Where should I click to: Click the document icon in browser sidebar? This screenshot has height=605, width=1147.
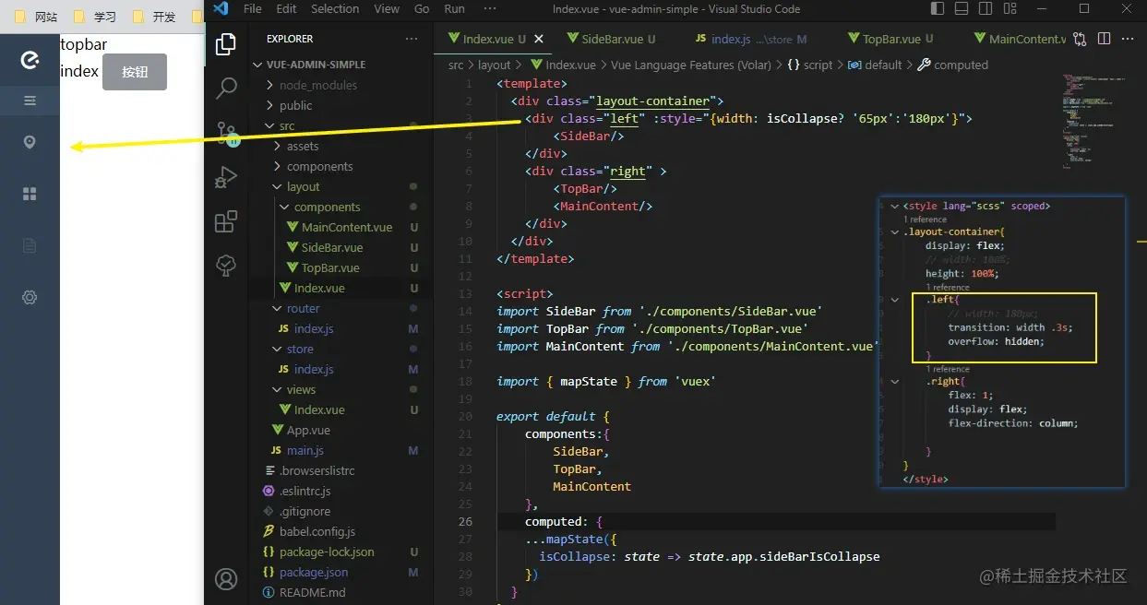30,245
